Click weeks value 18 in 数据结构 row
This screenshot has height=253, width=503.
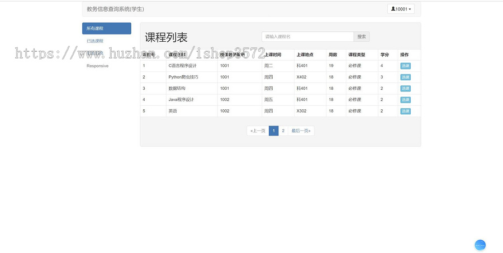click(x=331, y=88)
